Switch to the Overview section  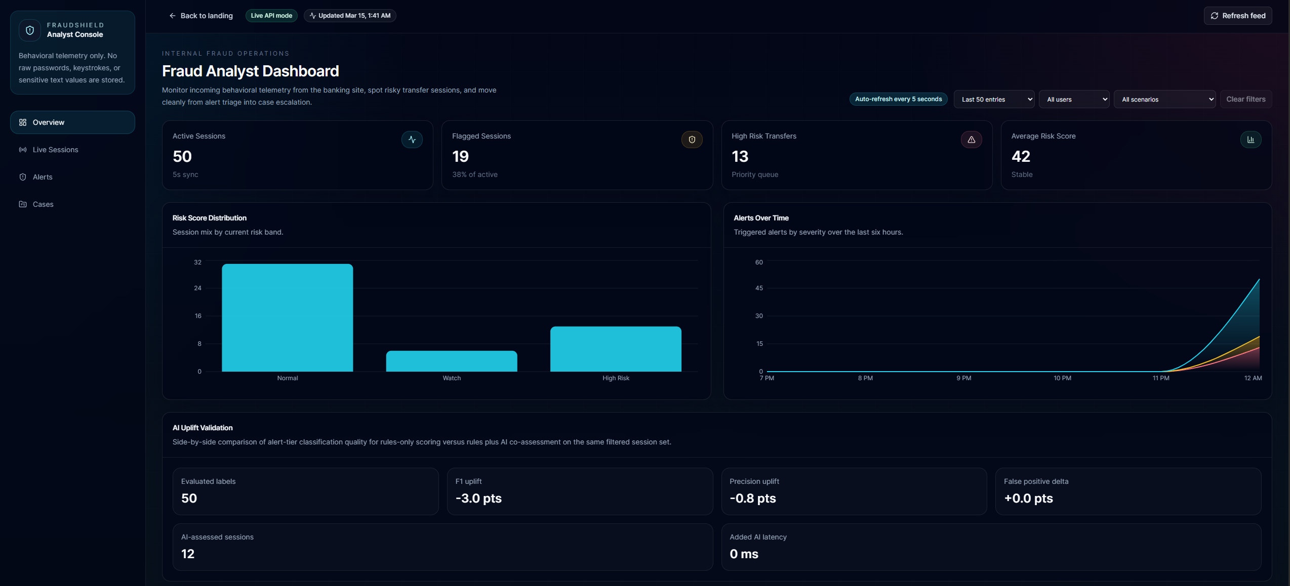point(72,122)
